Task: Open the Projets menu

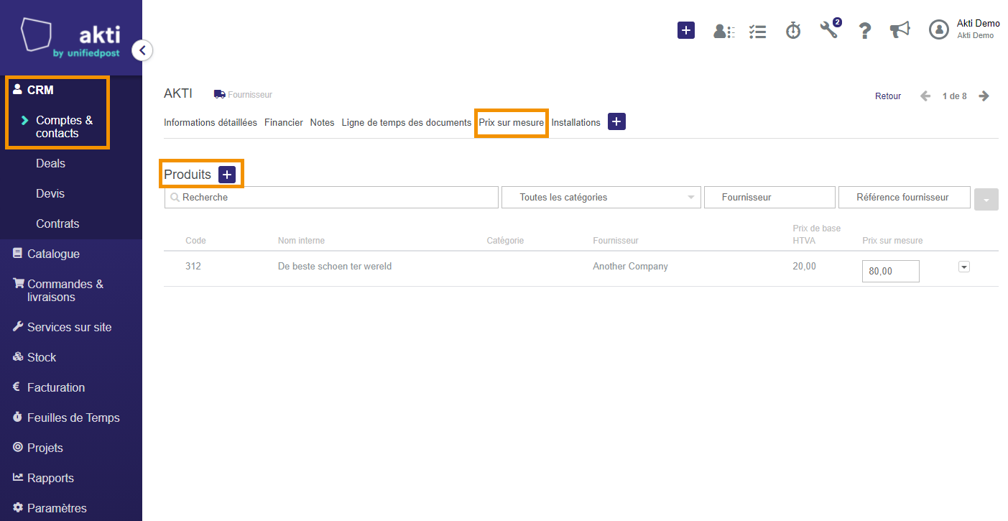Action: (45, 448)
